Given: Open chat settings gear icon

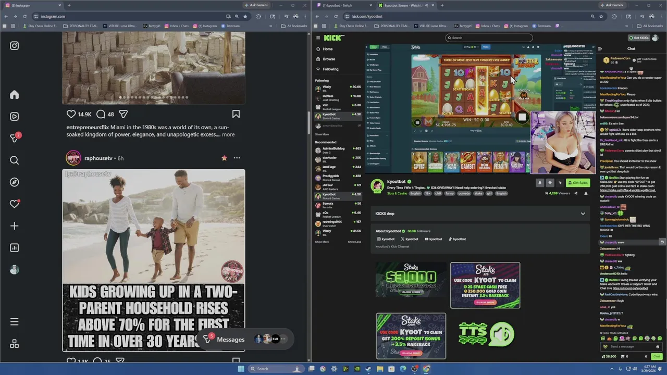Looking at the screenshot, I should click(x=646, y=357).
